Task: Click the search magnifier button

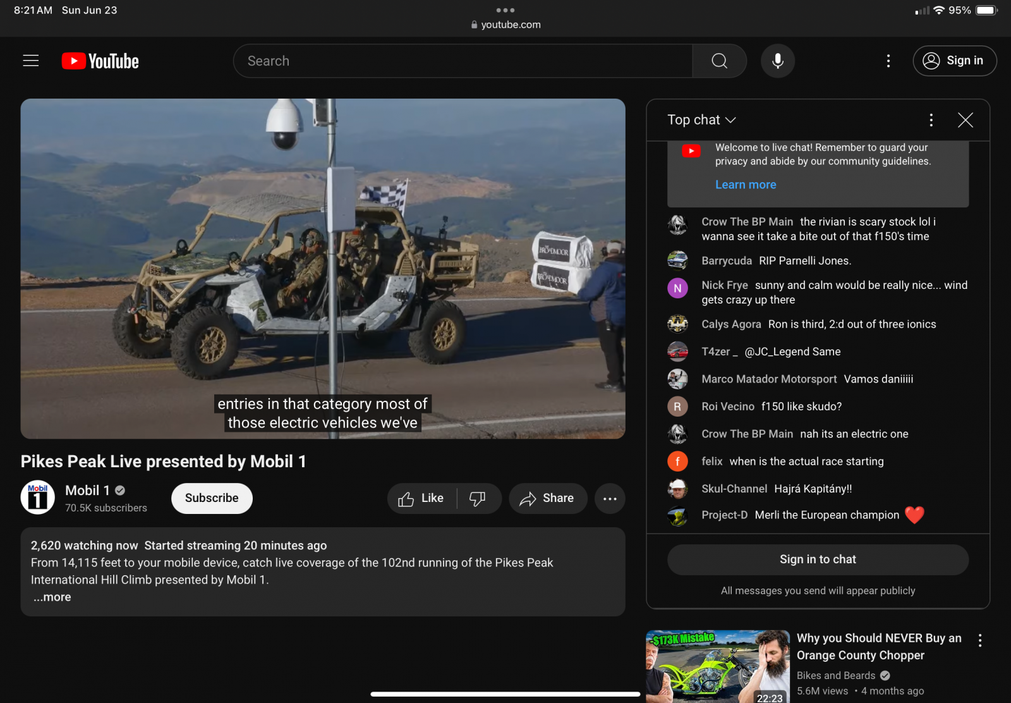Action: pos(719,61)
